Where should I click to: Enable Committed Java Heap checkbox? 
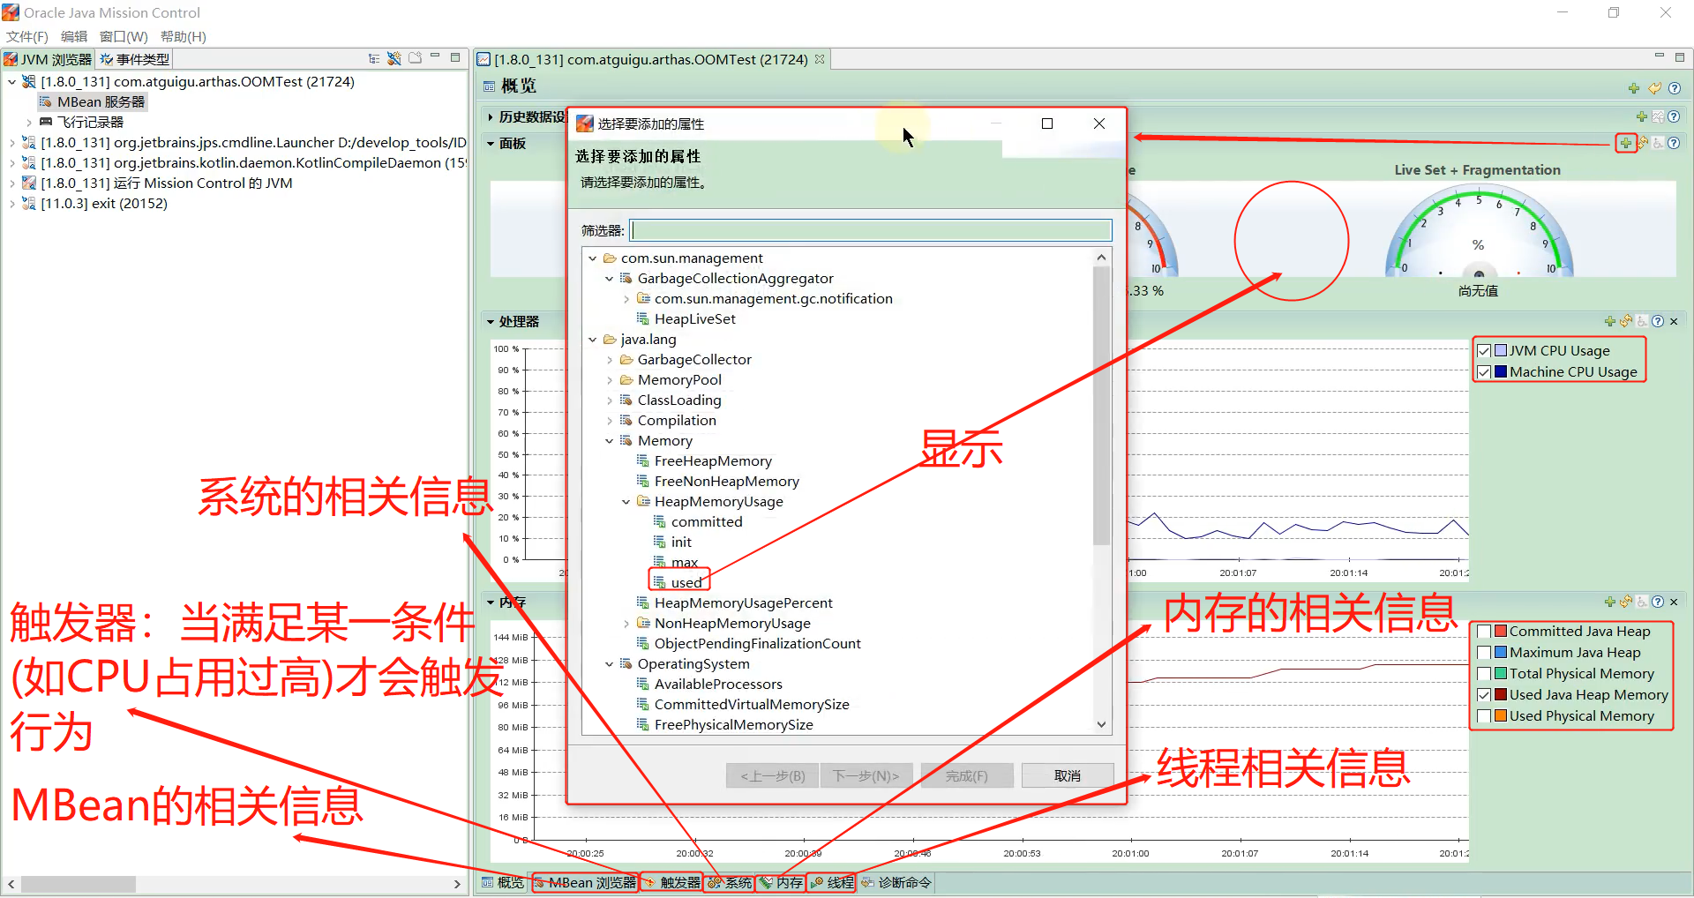point(1484,632)
